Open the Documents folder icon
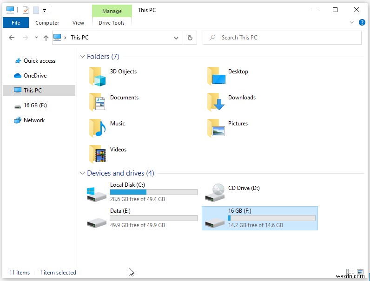This screenshot has height=281, width=370. [97, 102]
